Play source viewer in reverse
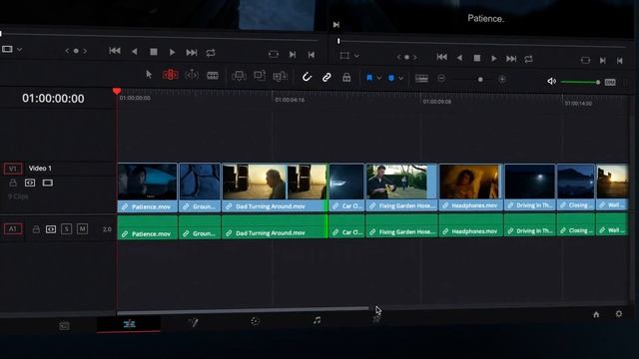Image resolution: width=639 pixels, height=359 pixels. tap(134, 51)
